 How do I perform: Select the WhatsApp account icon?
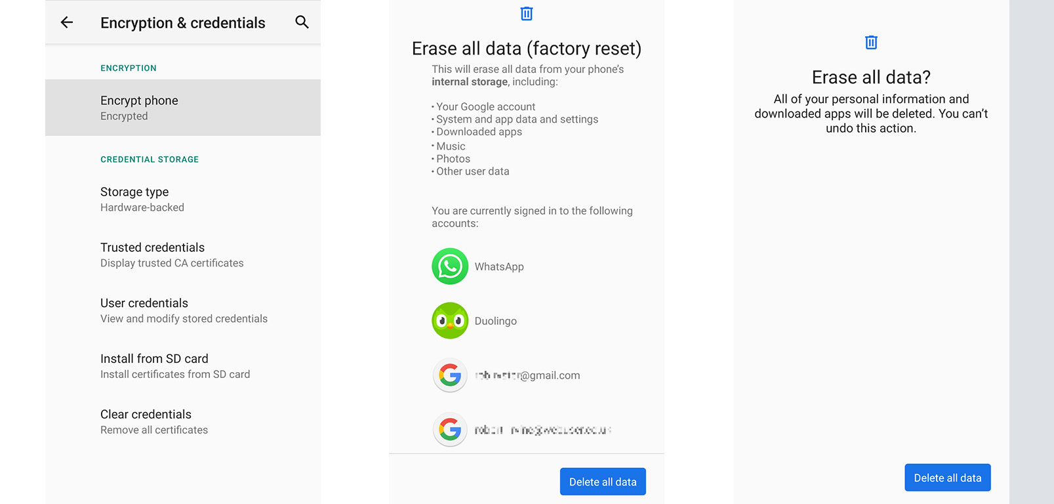click(x=450, y=266)
